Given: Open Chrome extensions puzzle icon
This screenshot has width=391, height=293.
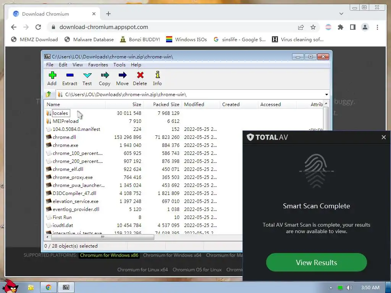Looking at the screenshot, I should tap(340, 27).
